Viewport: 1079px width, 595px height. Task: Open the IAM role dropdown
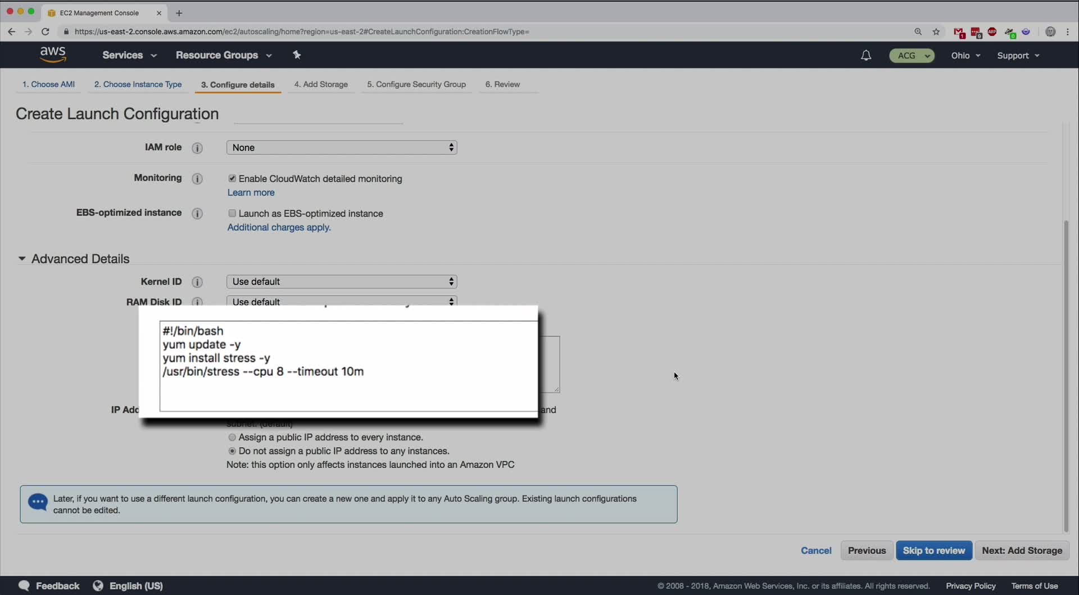(x=342, y=147)
